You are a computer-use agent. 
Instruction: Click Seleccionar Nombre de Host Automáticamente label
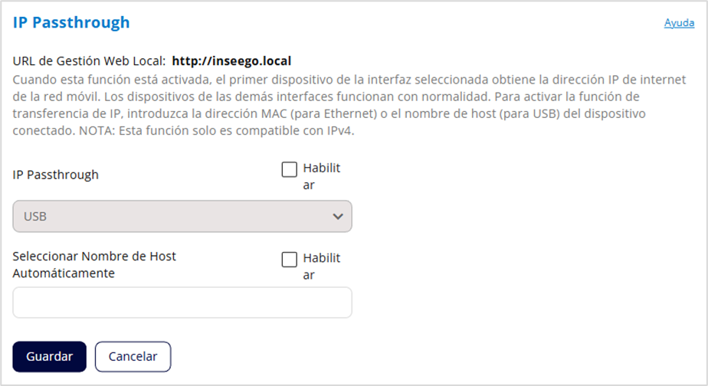coord(94,264)
